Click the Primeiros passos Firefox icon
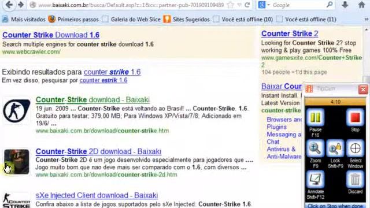The image size is (370, 208). pyautogui.click(x=51, y=19)
